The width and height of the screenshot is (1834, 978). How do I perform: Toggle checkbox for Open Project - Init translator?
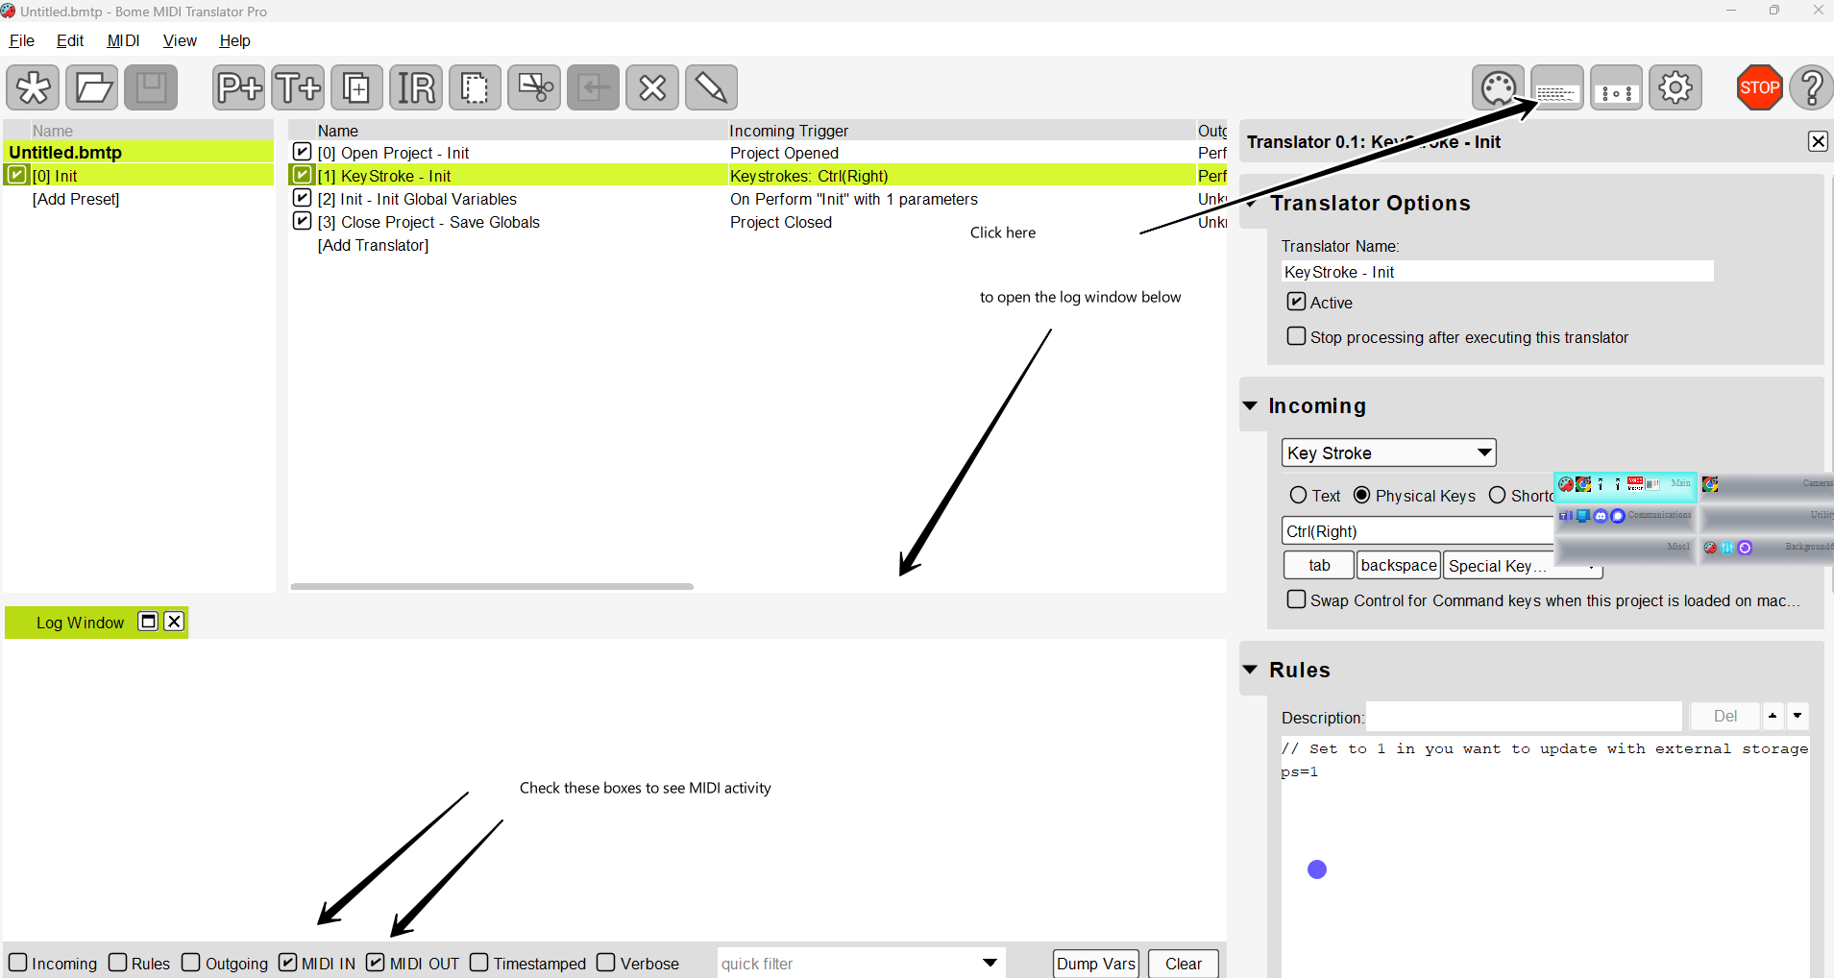coord(302,152)
